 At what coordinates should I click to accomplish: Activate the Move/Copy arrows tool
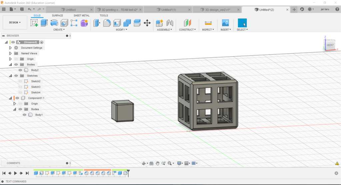click(147, 23)
